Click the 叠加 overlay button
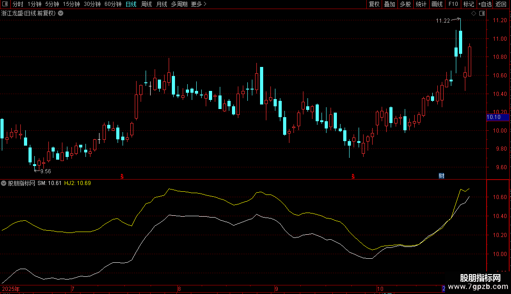The width and height of the screenshot is (511, 294). pyautogui.click(x=389, y=4)
